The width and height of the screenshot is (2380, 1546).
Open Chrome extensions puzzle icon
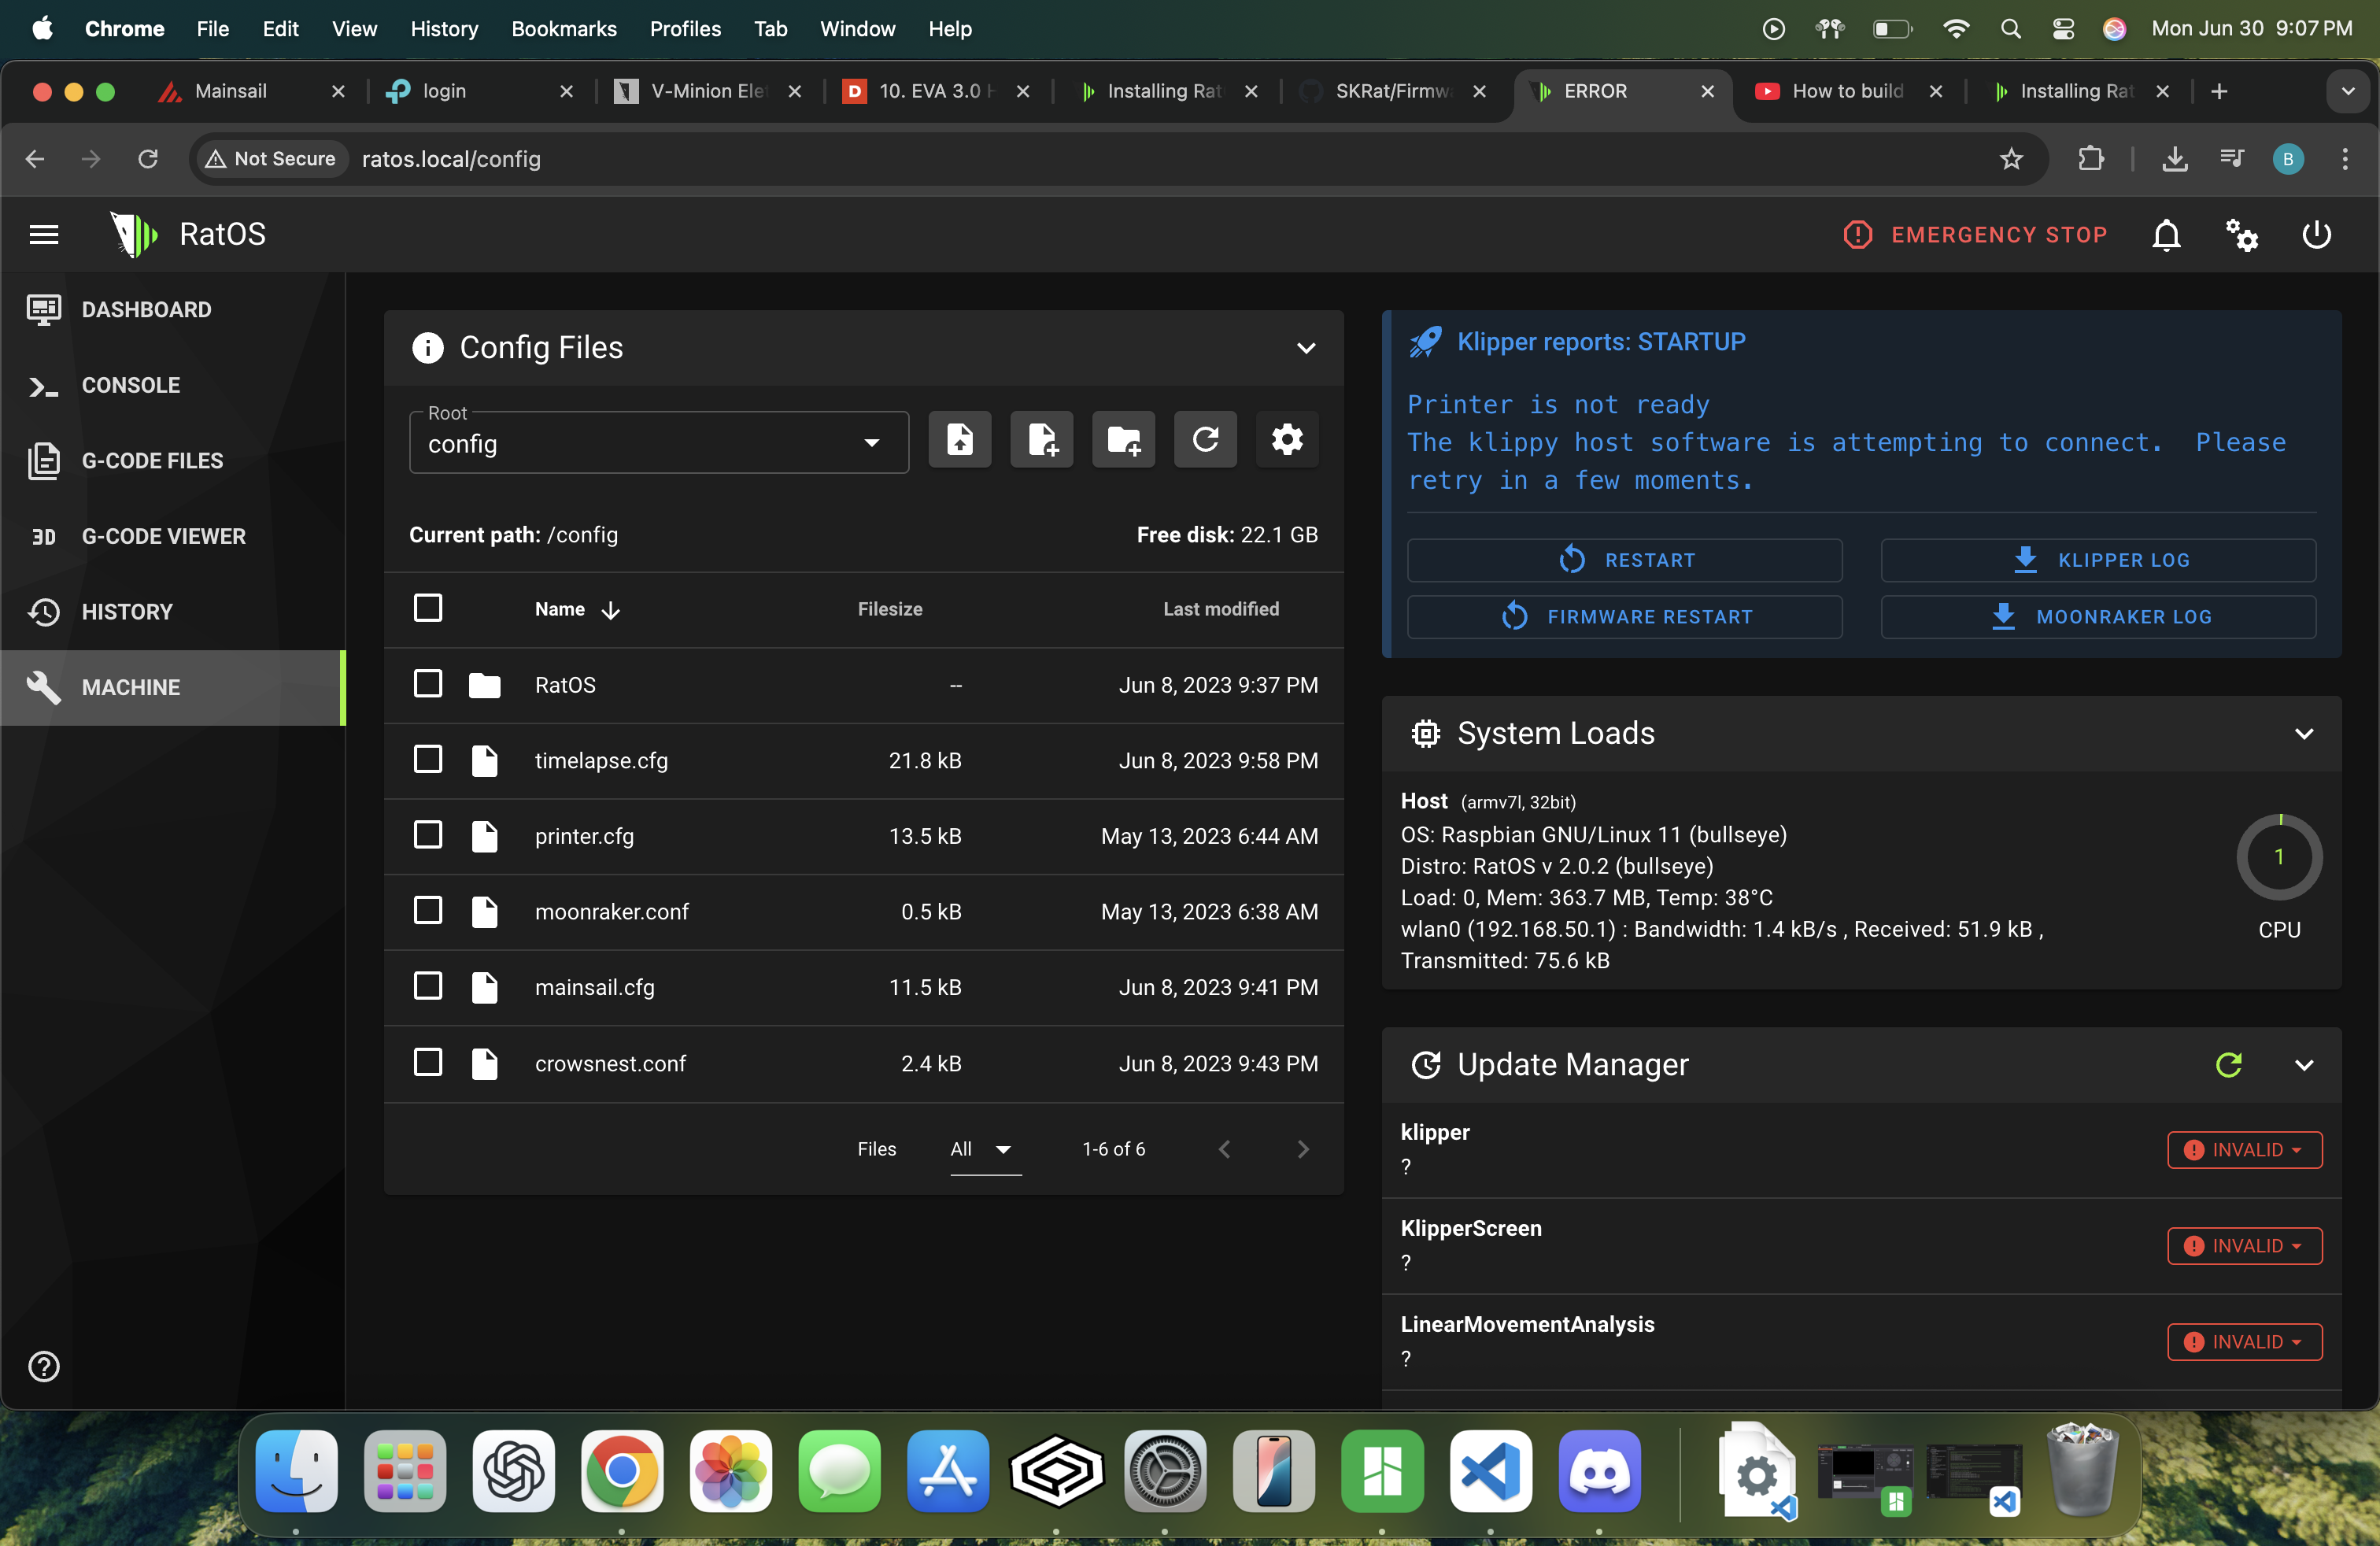coord(2090,159)
